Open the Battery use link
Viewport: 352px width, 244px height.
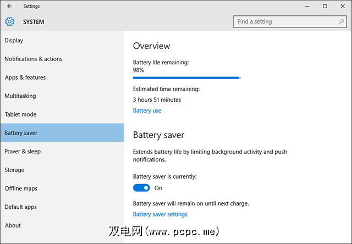pyautogui.click(x=147, y=110)
